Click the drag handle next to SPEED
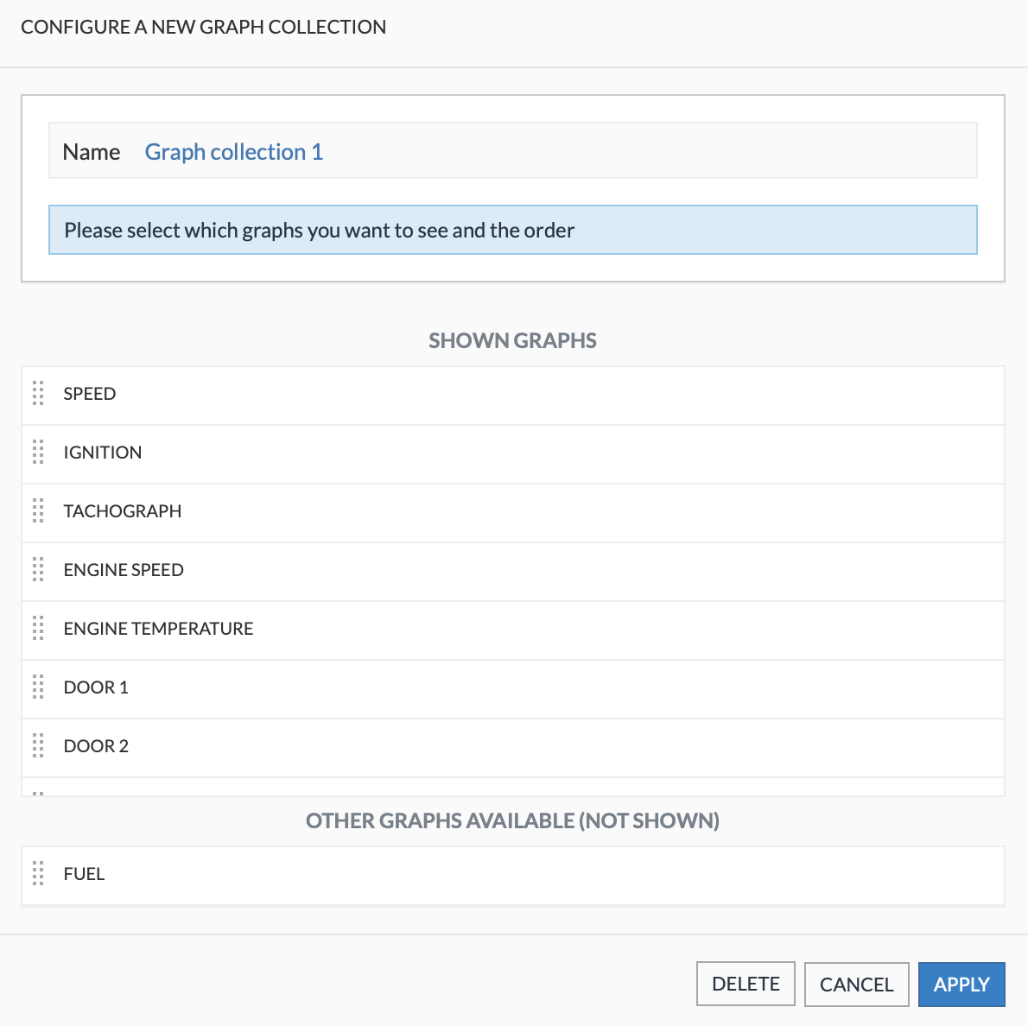The image size is (1028, 1026). [x=38, y=394]
